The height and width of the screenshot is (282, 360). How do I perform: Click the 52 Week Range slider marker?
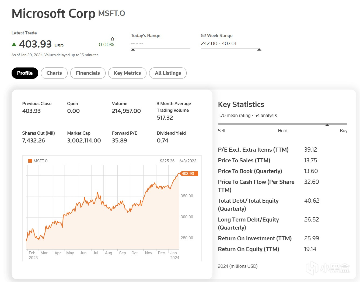(x=259, y=49)
